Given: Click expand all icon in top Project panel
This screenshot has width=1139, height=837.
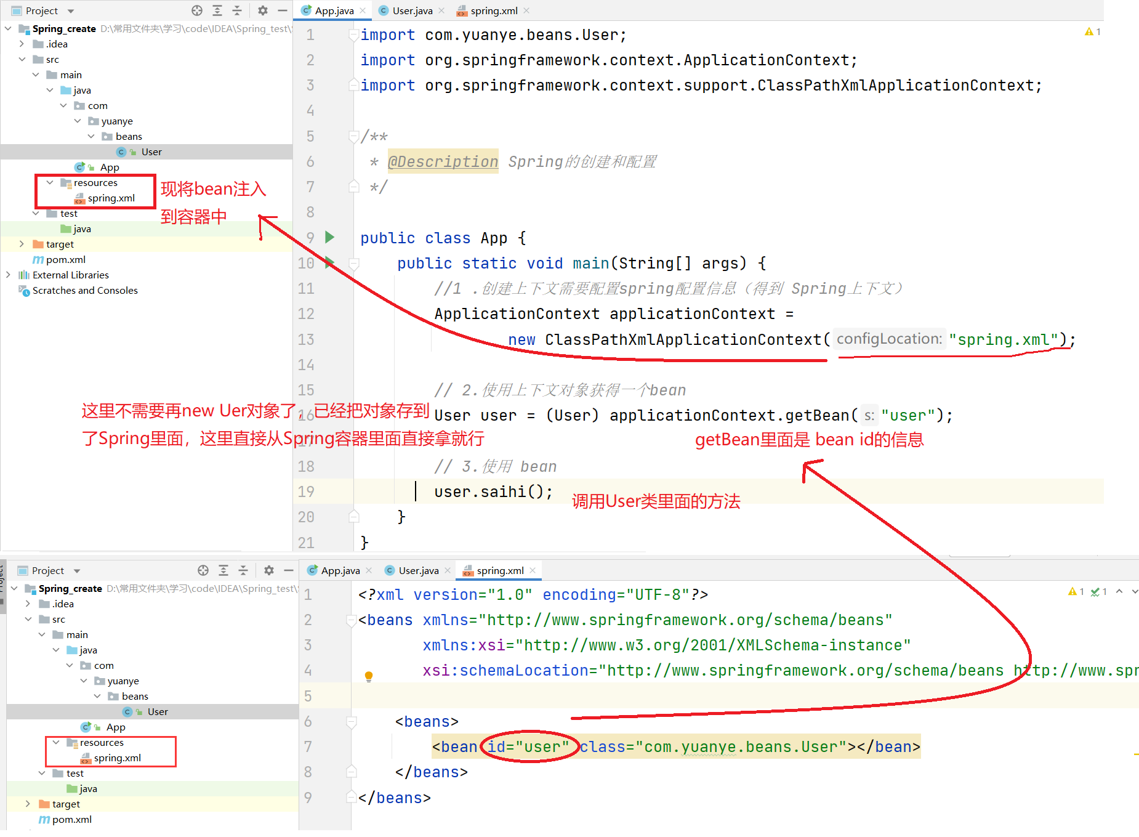Looking at the screenshot, I should (217, 10).
